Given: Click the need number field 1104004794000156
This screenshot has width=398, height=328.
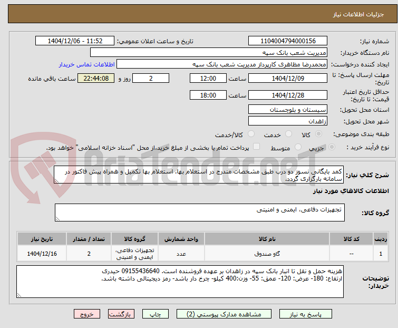Looking at the screenshot, I should 288,41.
